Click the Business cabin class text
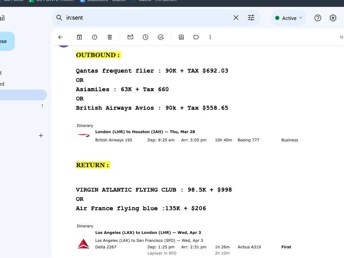Screen dimensions: 344x258 point(290,140)
